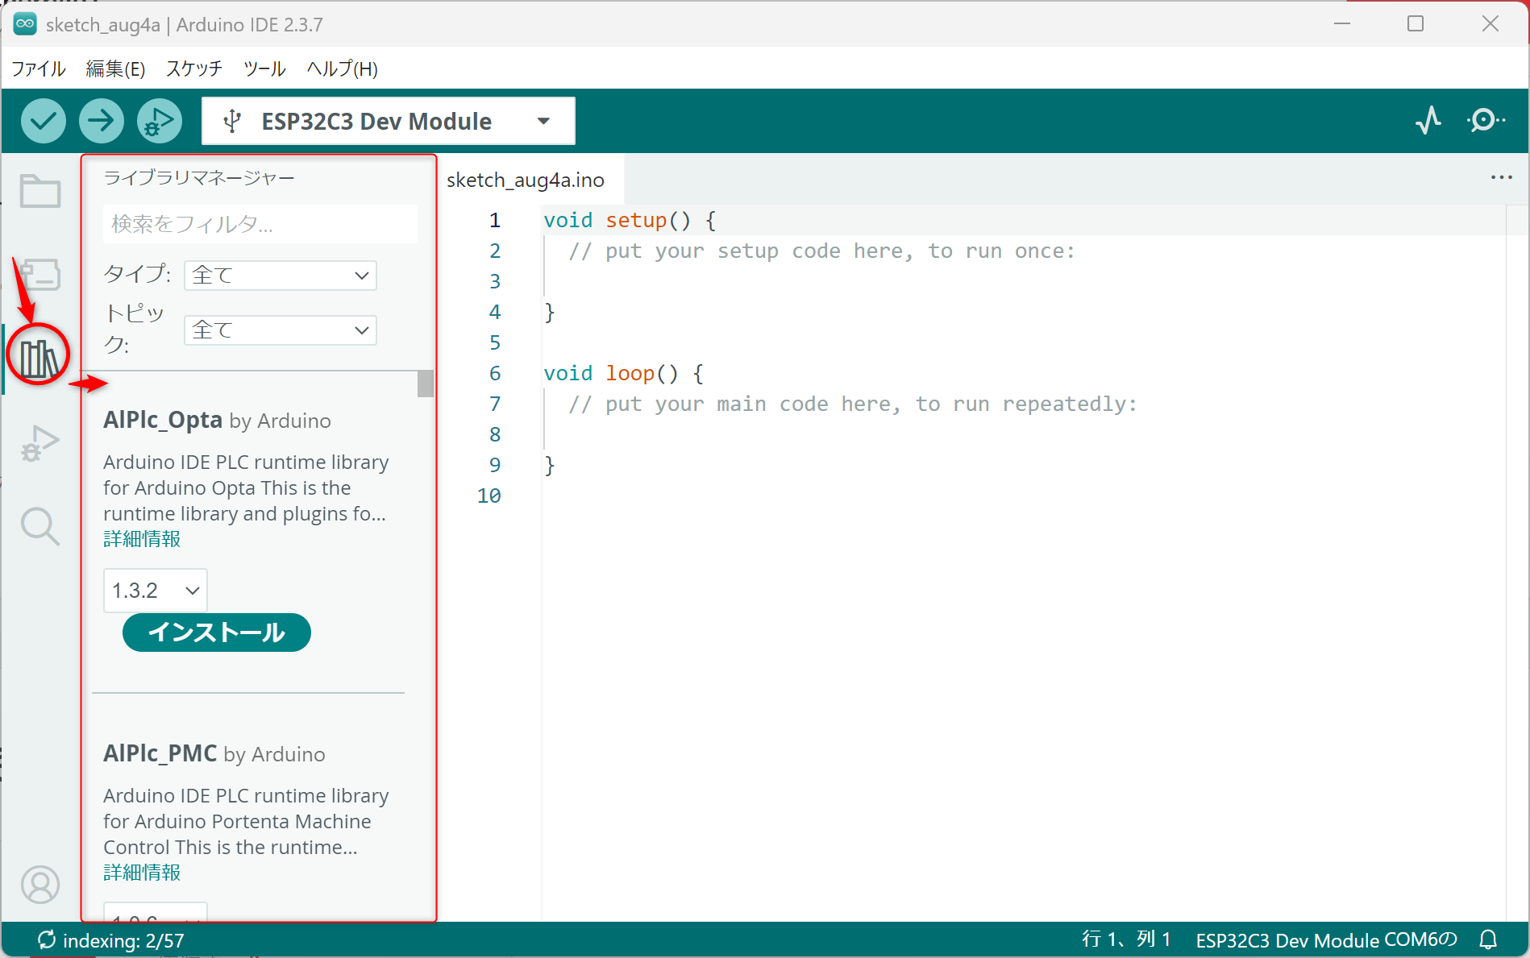This screenshot has height=958, width=1530.
Task: Open the タイプ dropdown set to 全て
Action: 281,276
